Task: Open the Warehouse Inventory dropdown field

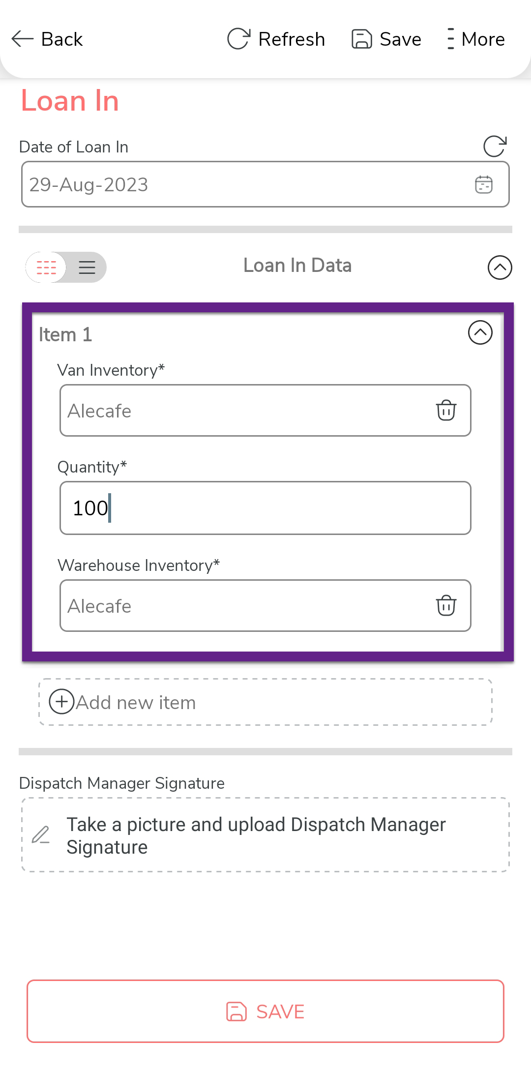Action: tap(246, 606)
